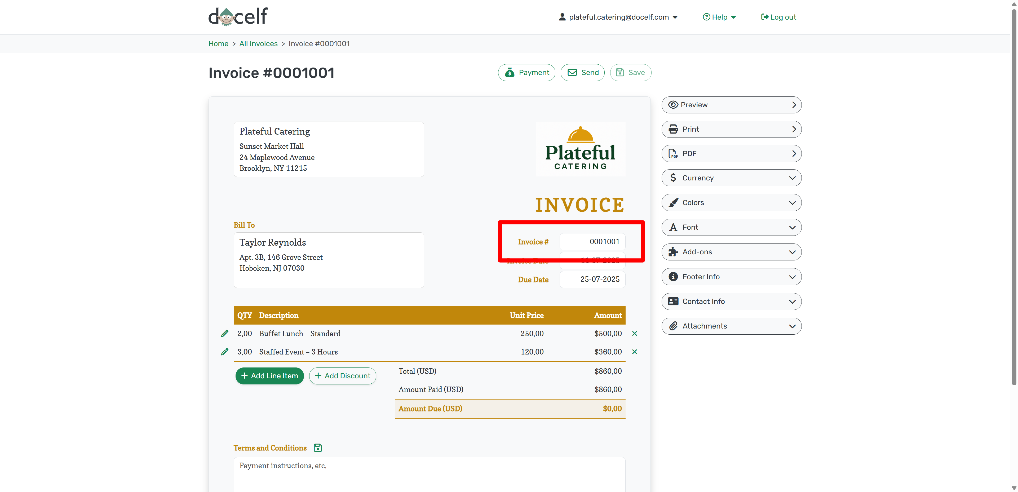1018x492 pixels.
Task: Click the Print printer icon
Action: [x=673, y=129]
